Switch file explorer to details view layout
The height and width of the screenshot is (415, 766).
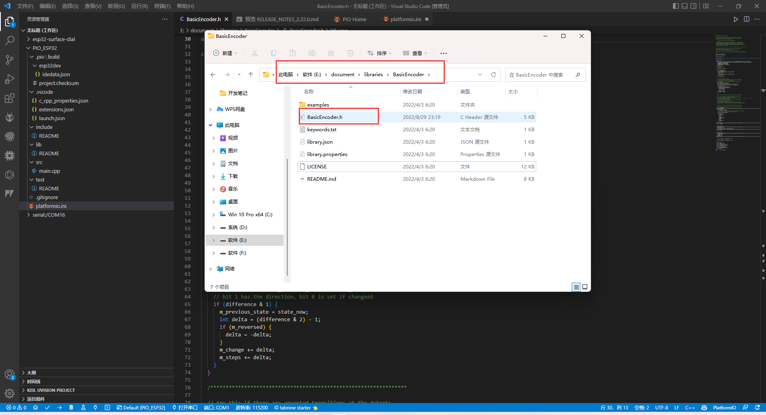click(576, 287)
